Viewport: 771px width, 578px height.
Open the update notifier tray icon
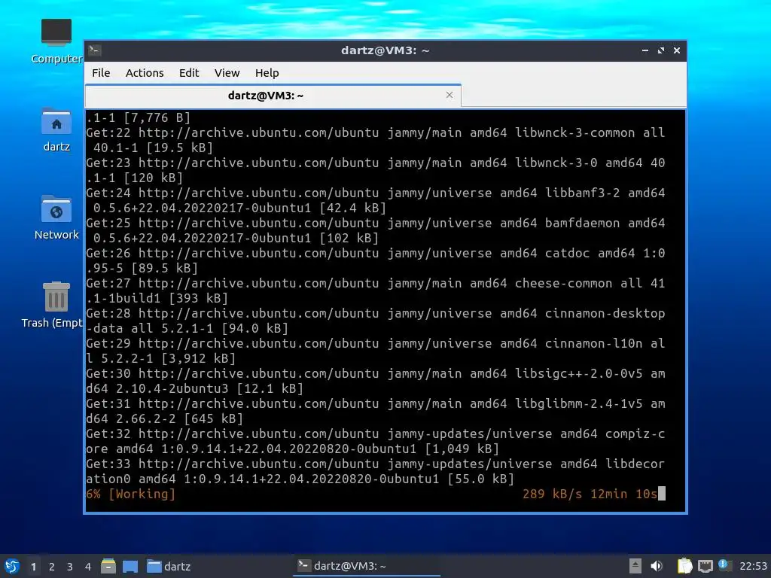[x=725, y=565]
